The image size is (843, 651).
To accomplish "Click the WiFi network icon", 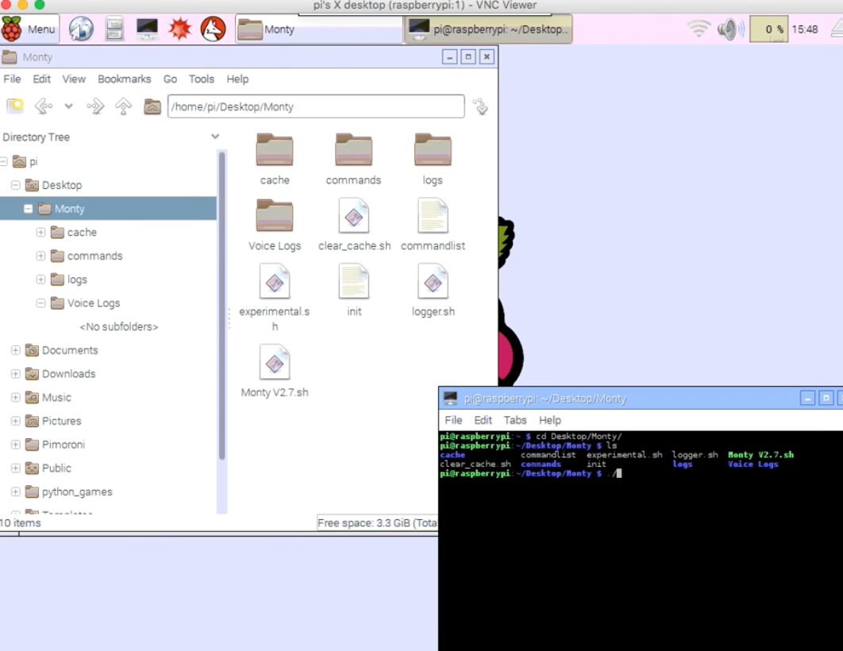I will click(699, 29).
